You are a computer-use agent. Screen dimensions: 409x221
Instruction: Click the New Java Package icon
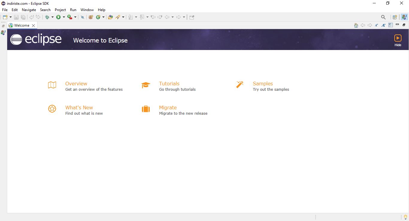point(91,17)
